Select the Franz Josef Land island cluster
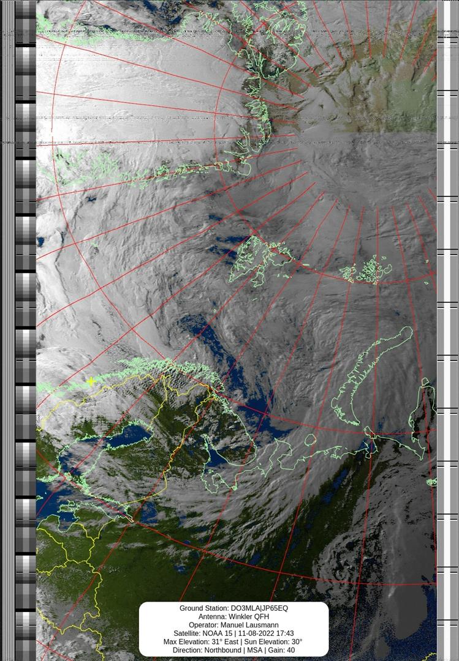This screenshot has width=459, height=661. [367, 270]
